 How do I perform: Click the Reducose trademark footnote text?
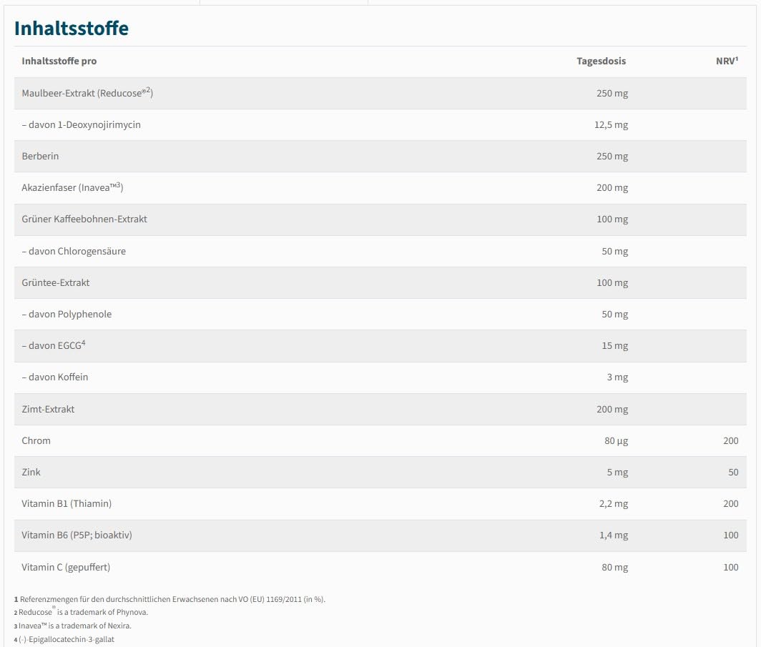[81, 612]
